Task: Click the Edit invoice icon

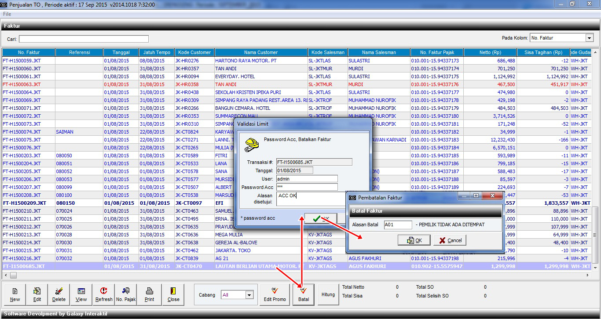Action: click(x=37, y=294)
